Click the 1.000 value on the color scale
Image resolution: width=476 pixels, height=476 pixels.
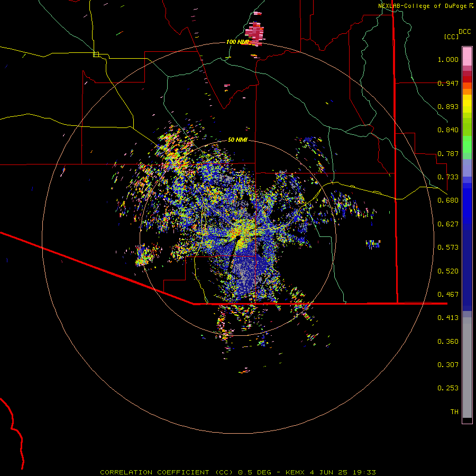[x=448, y=59]
